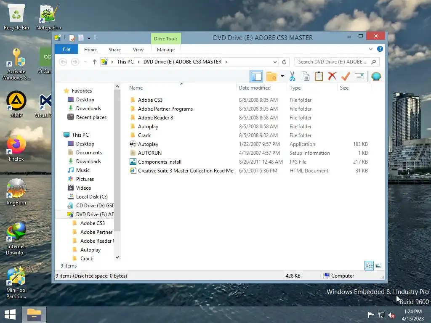The image size is (431, 323).
Task: Open Documents in the navigation pane
Action: (89, 152)
